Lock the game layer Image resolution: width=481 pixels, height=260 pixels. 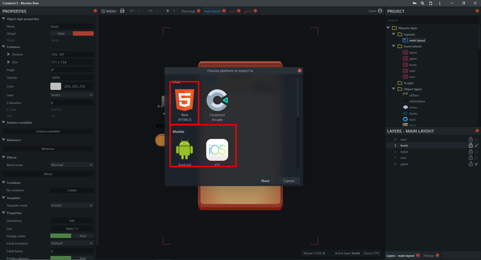click(x=470, y=164)
